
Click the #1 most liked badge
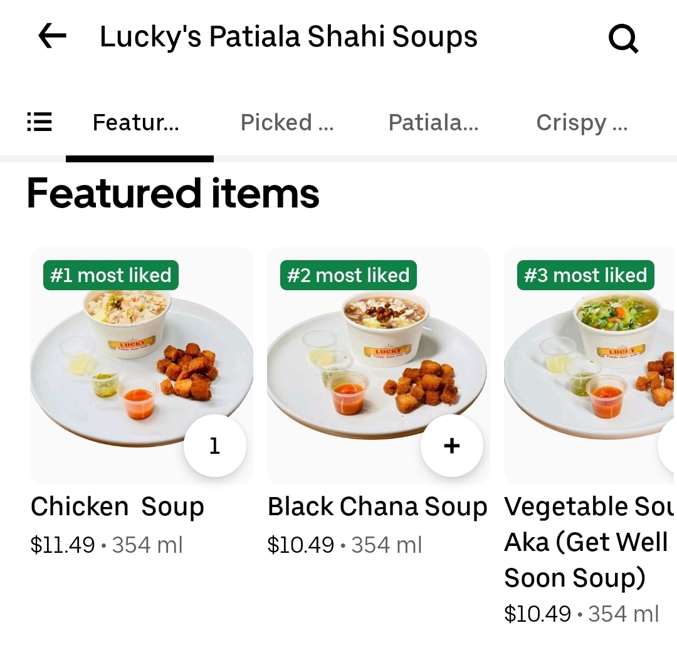coord(110,275)
